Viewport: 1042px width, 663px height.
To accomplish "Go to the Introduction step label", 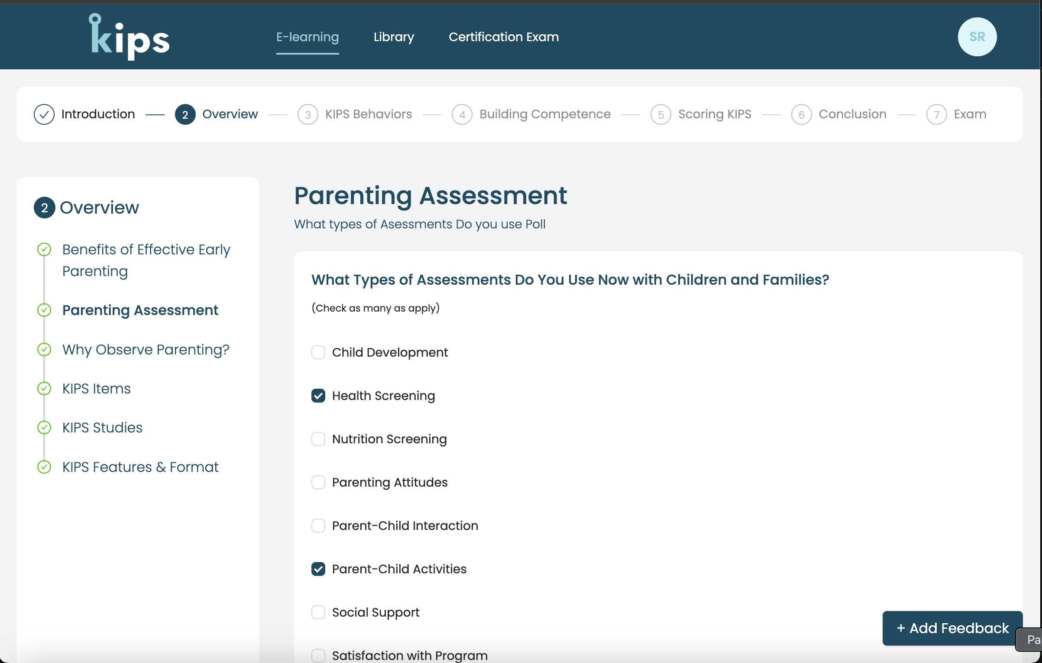I will (98, 114).
